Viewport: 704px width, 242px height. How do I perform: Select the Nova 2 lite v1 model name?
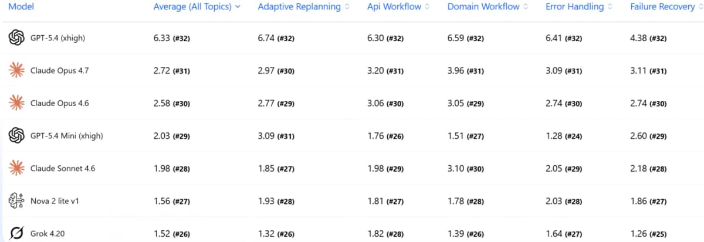[x=55, y=201]
